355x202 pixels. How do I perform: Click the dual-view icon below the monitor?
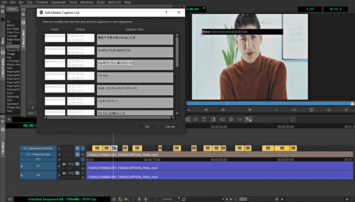[x=311, y=110]
